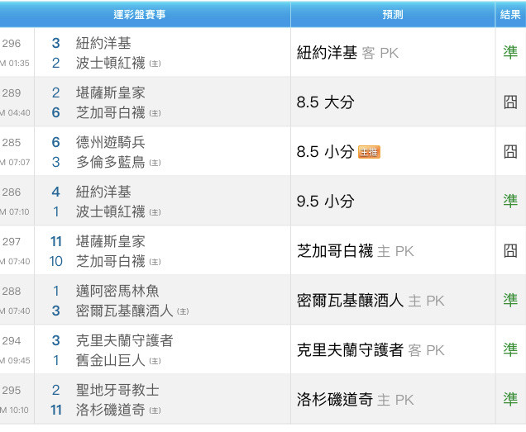Screen dimensions: 526x432
Task: Click 準 result for game 286
Action: [x=510, y=202]
